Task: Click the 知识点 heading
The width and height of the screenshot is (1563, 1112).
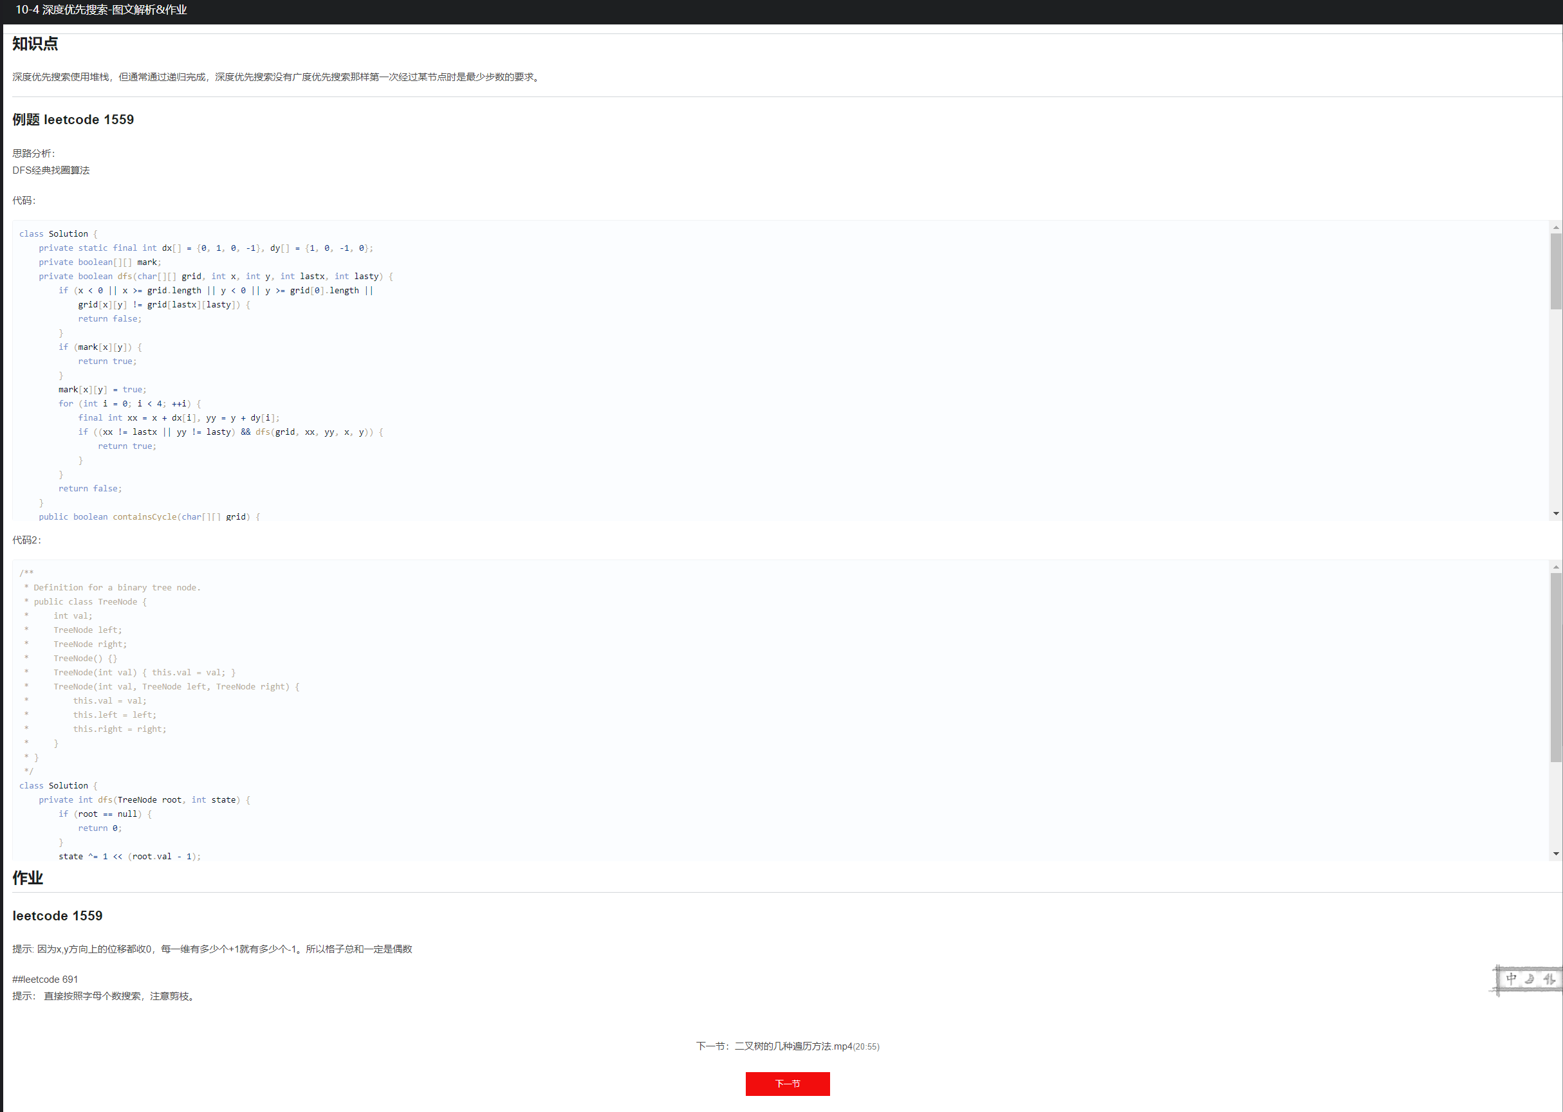Action: 35,44
